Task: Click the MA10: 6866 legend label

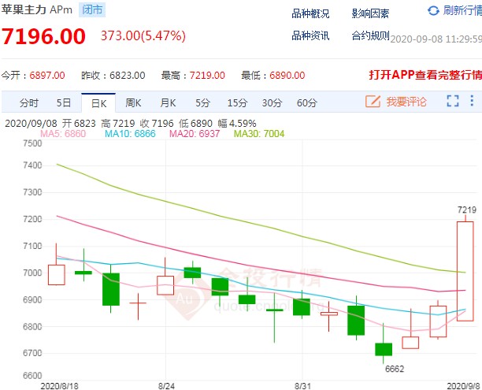Action: tap(130, 134)
